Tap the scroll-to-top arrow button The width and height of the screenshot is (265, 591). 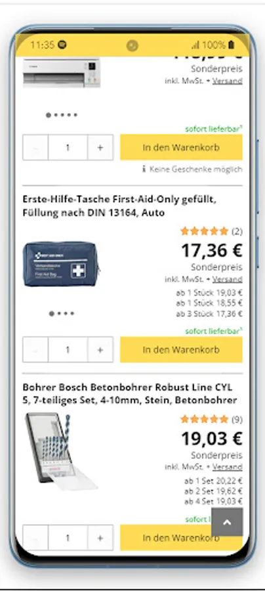coord(227,521)
